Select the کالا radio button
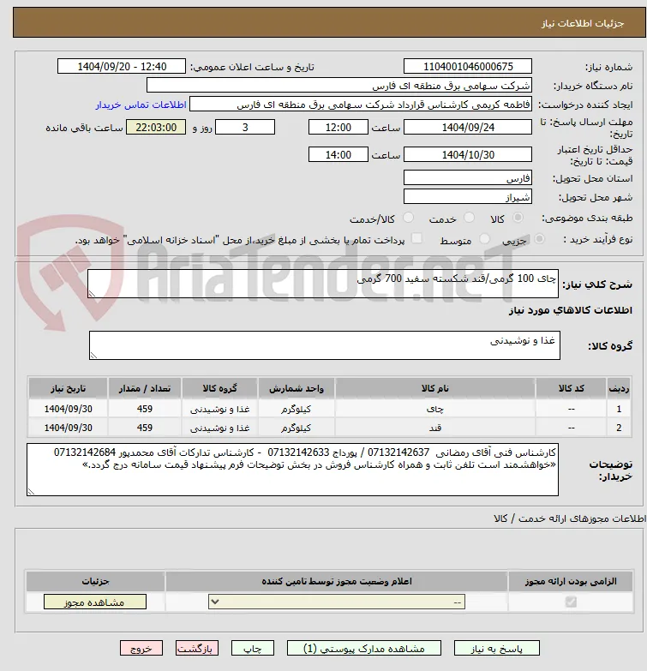 [x=518, y=218]
